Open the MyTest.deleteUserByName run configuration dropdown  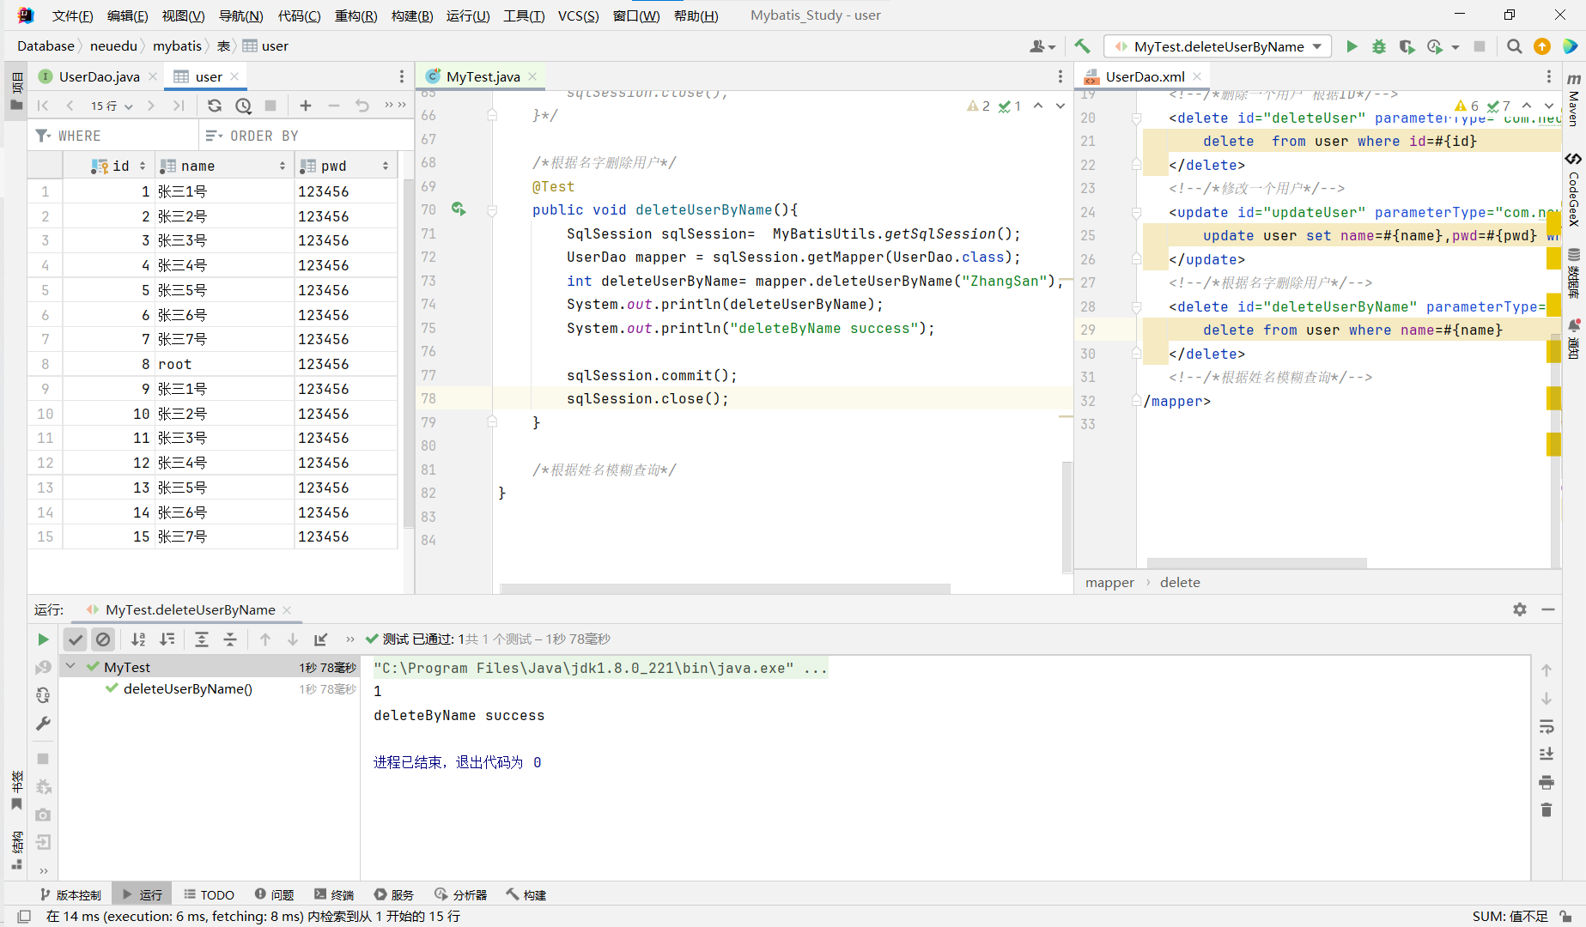[x=1219, y=46]
